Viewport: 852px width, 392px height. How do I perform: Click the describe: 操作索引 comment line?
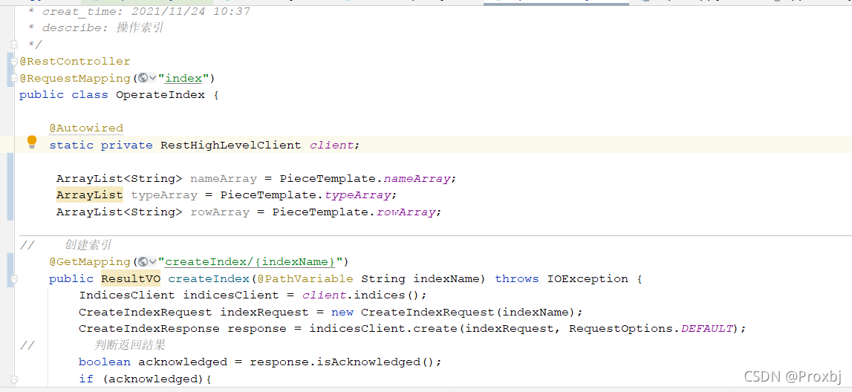pos(103,27)
